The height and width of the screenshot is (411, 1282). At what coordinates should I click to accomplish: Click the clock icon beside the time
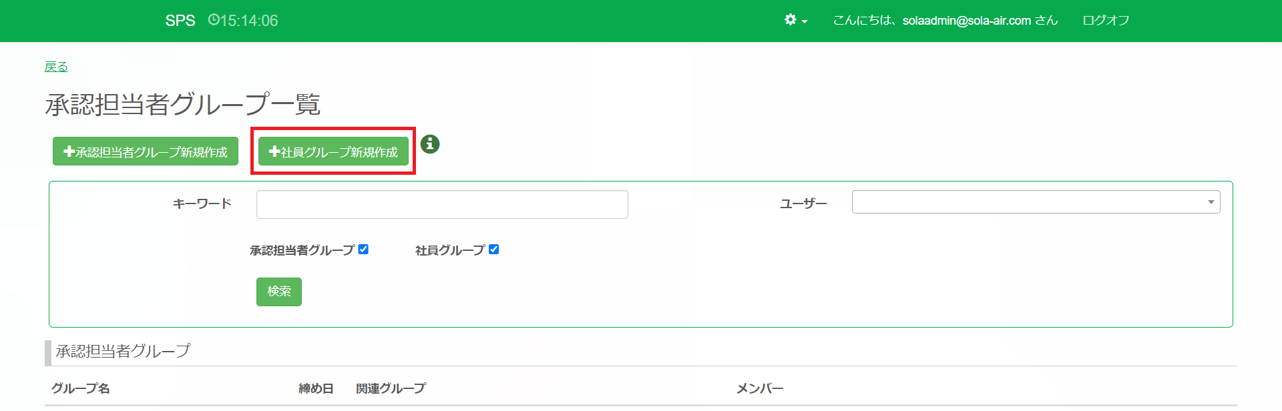click(x=214, y=20)
